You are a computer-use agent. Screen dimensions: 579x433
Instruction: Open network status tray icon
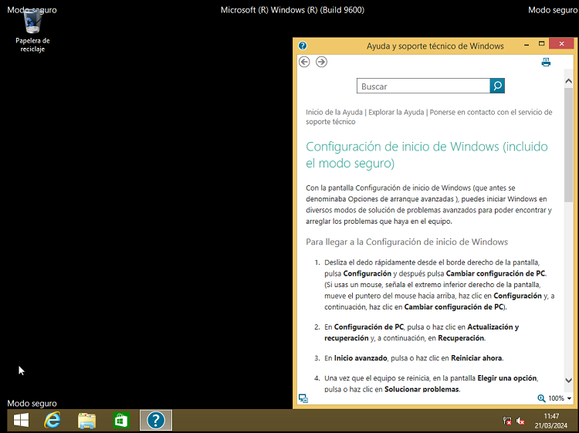point(507,421)
